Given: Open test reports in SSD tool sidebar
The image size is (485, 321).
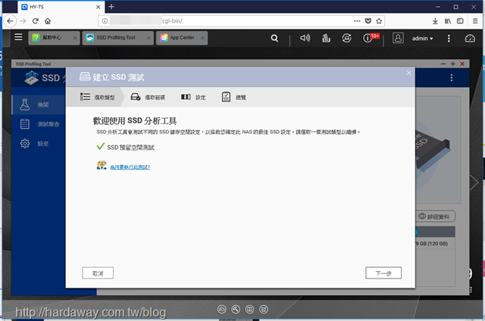Looking at the screenshot, I should tap(39, 124).
